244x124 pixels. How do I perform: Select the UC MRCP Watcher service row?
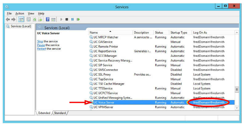(161, 37)
